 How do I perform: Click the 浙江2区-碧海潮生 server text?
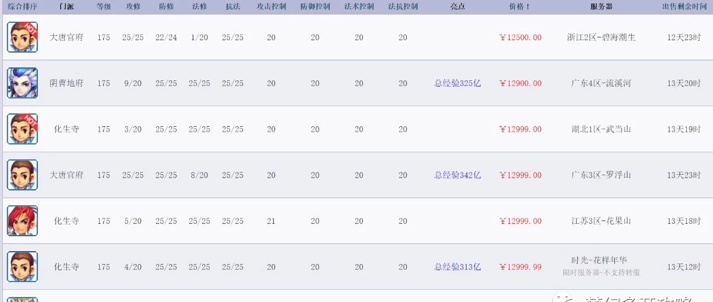[601, 37]
